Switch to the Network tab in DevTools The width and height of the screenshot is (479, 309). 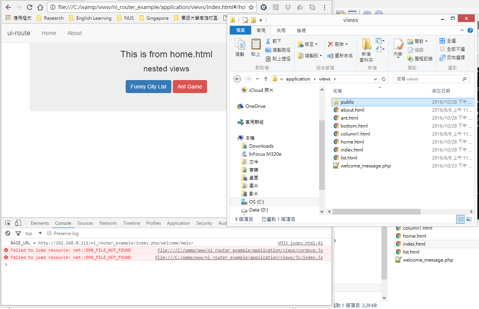coord(108,223)
